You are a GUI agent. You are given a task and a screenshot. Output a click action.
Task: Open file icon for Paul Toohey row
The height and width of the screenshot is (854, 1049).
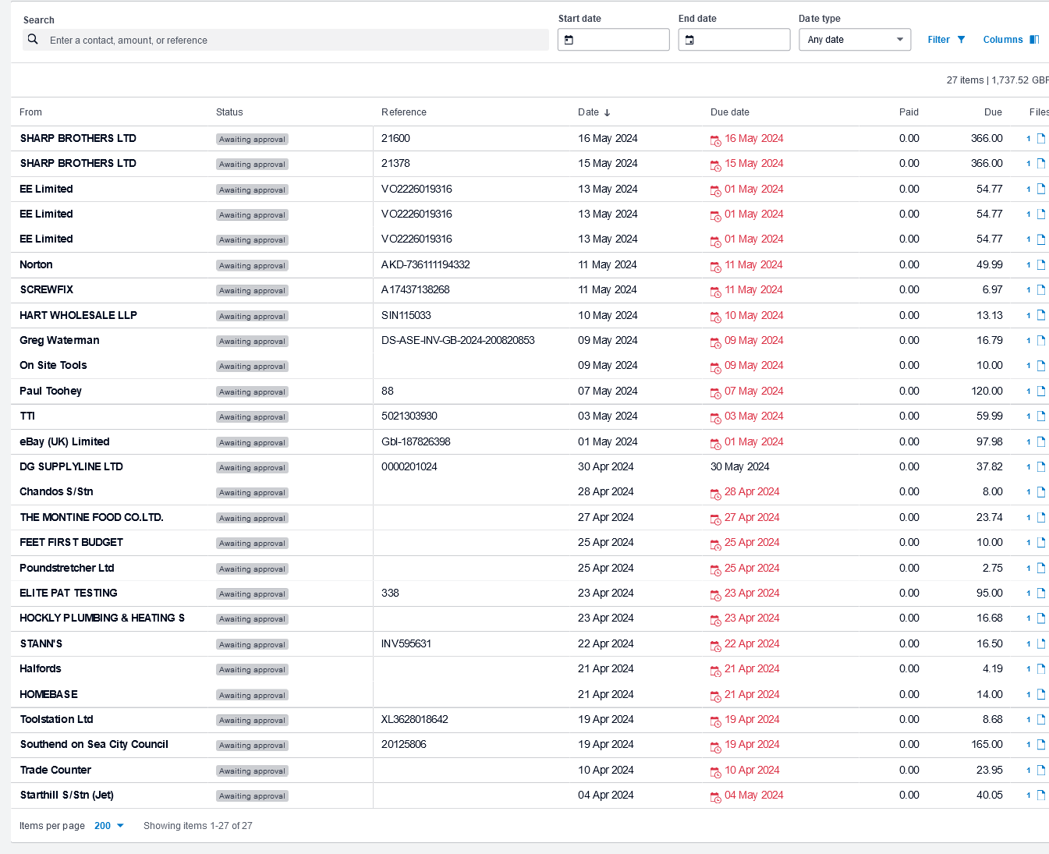click(1040, 392)
